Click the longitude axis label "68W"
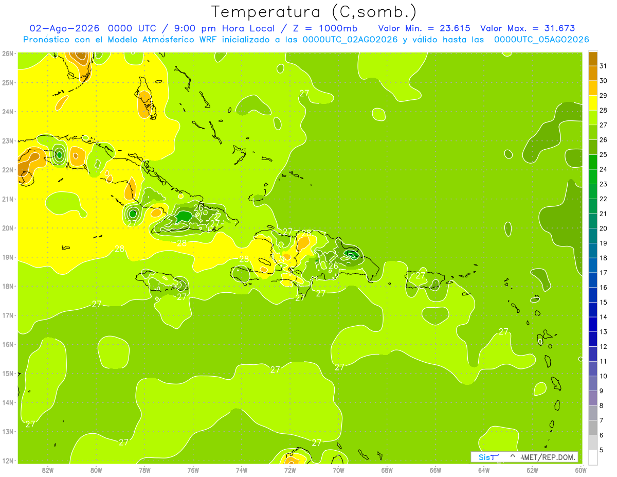The image size is (617, 477). [x=387, y=470]
